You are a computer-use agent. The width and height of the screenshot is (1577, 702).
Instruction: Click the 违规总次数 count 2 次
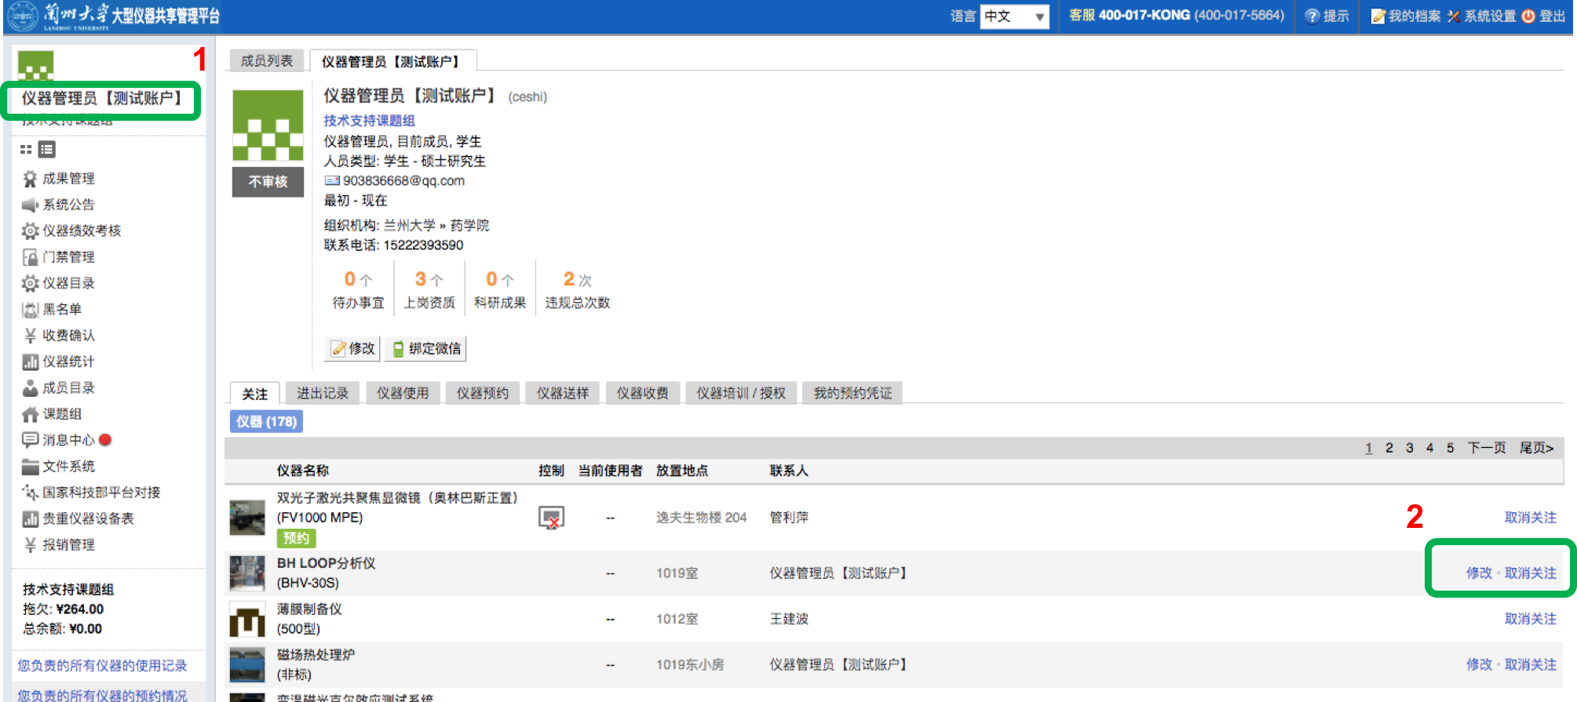click(x=578, y=279)
